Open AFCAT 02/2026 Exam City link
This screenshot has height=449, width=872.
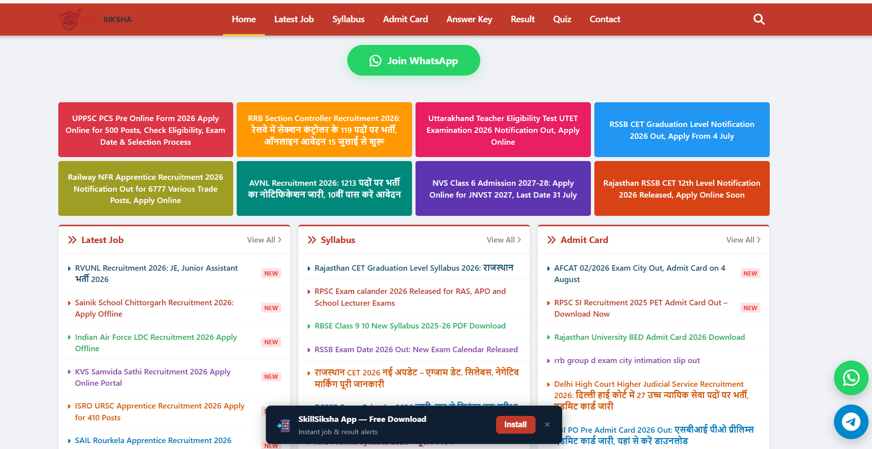click(x=640, y=274)
